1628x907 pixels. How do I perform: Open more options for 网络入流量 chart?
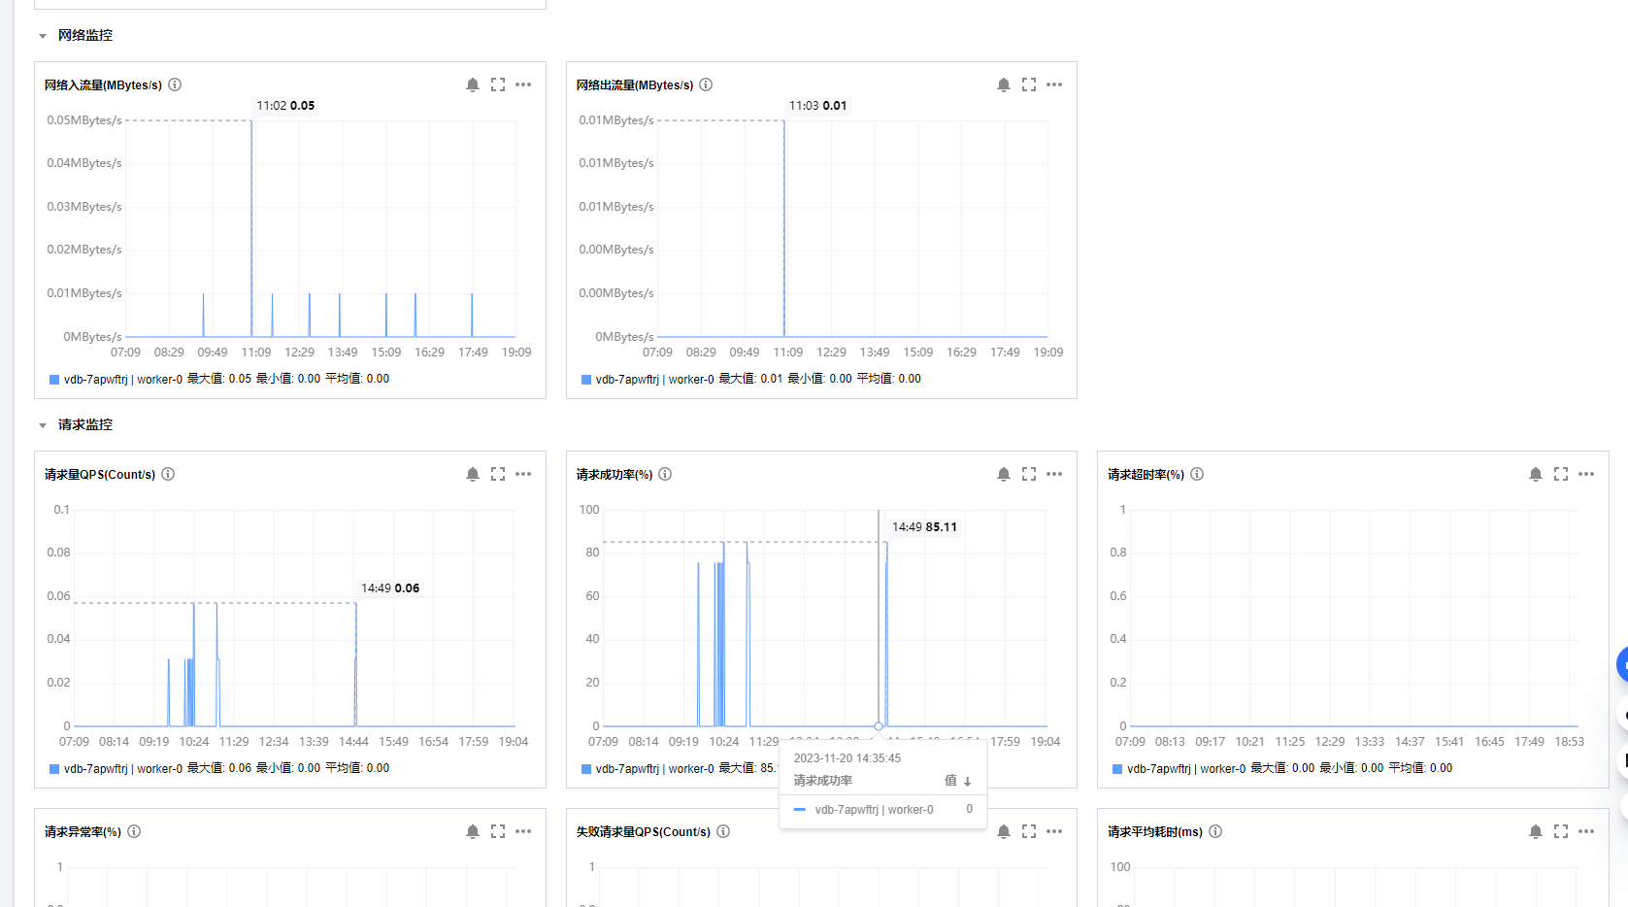523,84
